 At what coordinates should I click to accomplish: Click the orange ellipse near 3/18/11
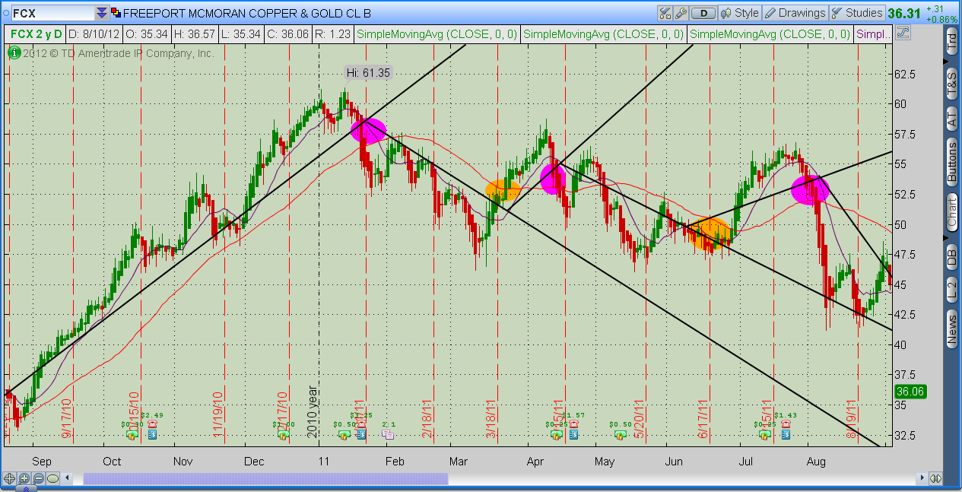503,190
